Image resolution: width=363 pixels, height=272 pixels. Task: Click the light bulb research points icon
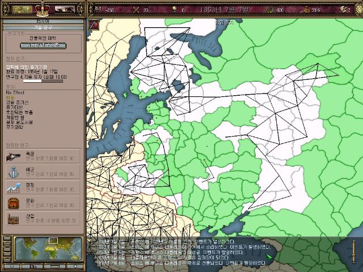[x=174, y=10]
